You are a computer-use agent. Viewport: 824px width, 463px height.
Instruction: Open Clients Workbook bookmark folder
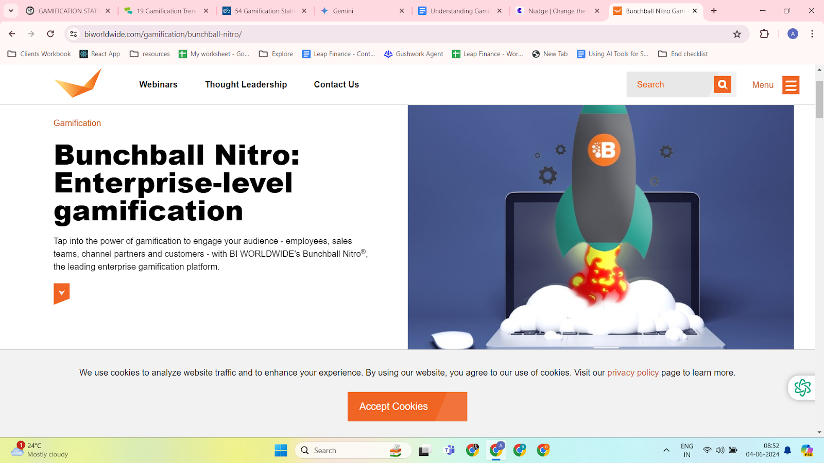coord(39,54)
